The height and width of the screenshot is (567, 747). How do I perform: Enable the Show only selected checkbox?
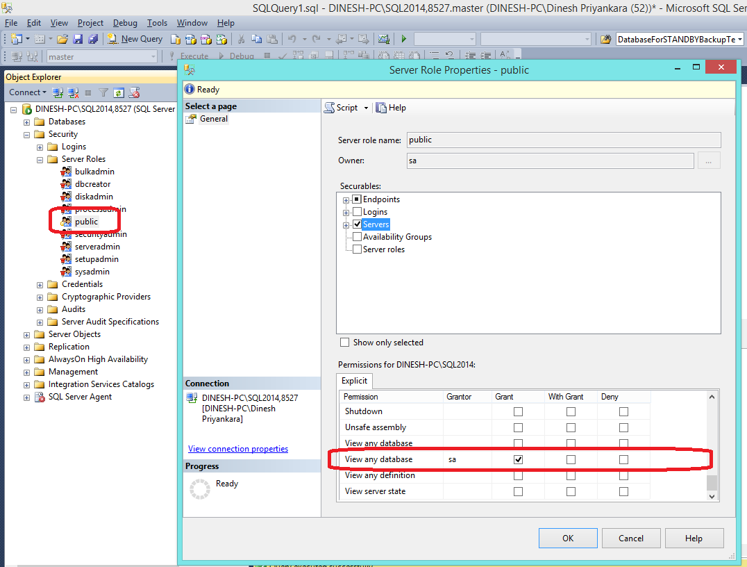(x=345, y=342)
